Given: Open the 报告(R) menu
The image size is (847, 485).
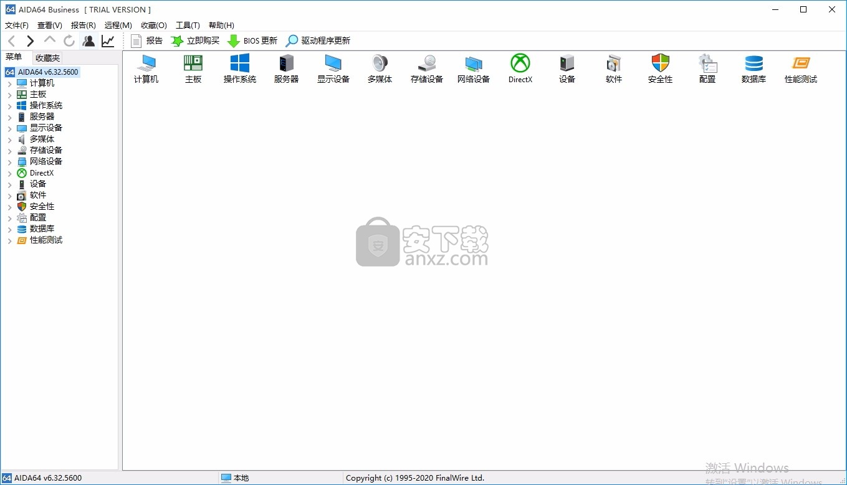Looking at the screenshot, I should coord(84,26).
